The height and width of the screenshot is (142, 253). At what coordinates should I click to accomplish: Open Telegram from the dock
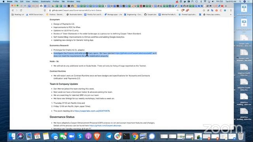click(109, 136)
